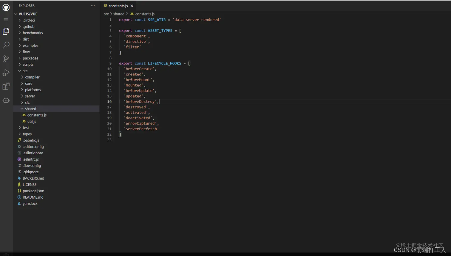Open the BACKERS.md file

(56, 178)
